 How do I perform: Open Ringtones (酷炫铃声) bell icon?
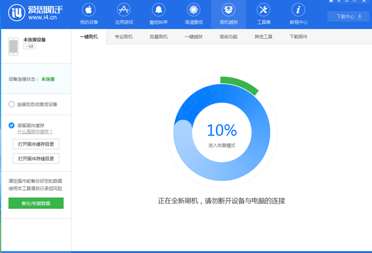point(158,14)
